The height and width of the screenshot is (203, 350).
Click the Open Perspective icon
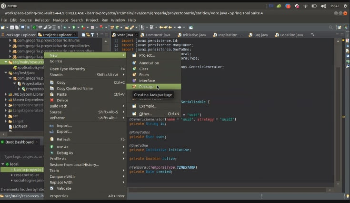click(x=339, y=28)
